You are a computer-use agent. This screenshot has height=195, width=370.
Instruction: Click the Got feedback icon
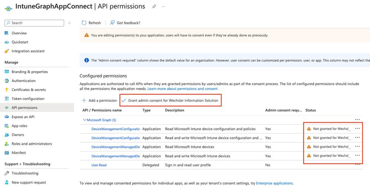112,23
